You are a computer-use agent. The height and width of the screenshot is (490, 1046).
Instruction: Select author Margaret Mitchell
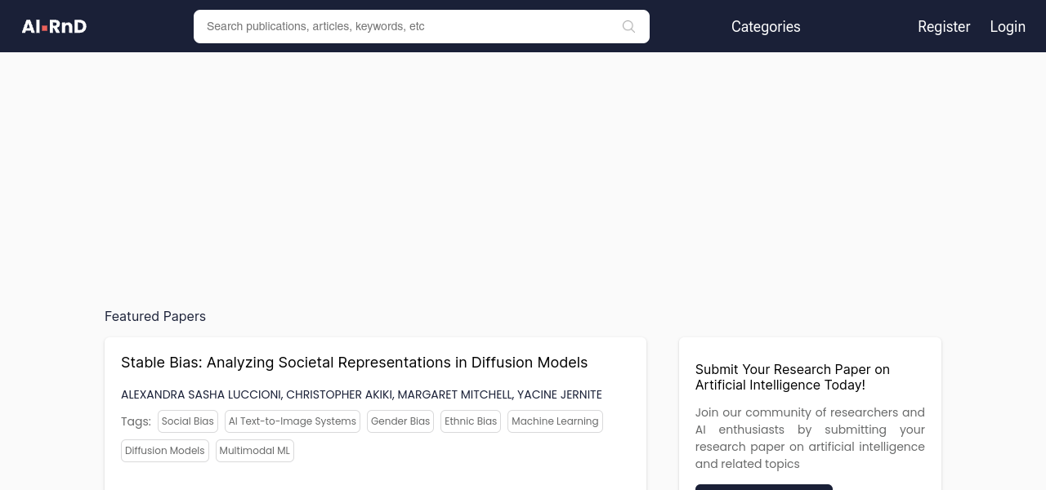click(x=454, y=394)
